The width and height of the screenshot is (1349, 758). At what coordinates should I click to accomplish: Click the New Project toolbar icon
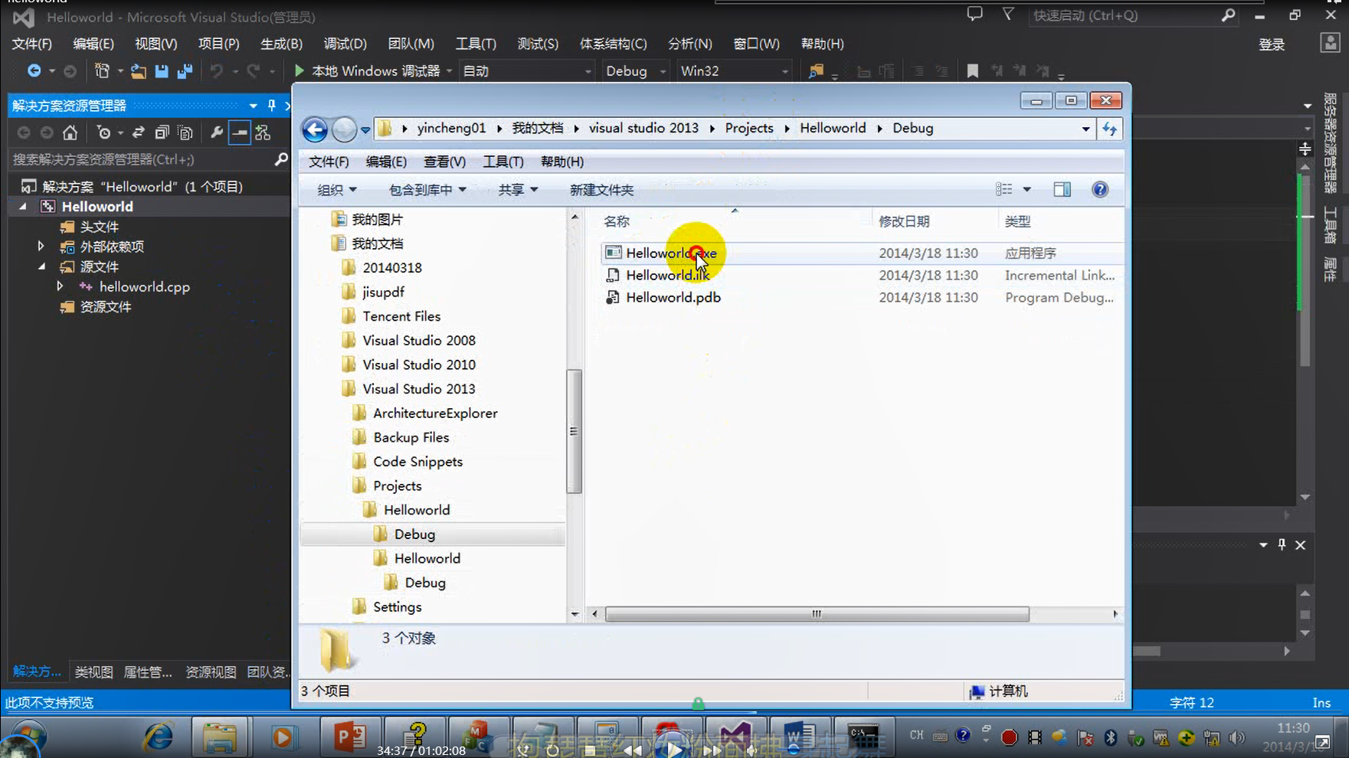[x=102, y=70]
